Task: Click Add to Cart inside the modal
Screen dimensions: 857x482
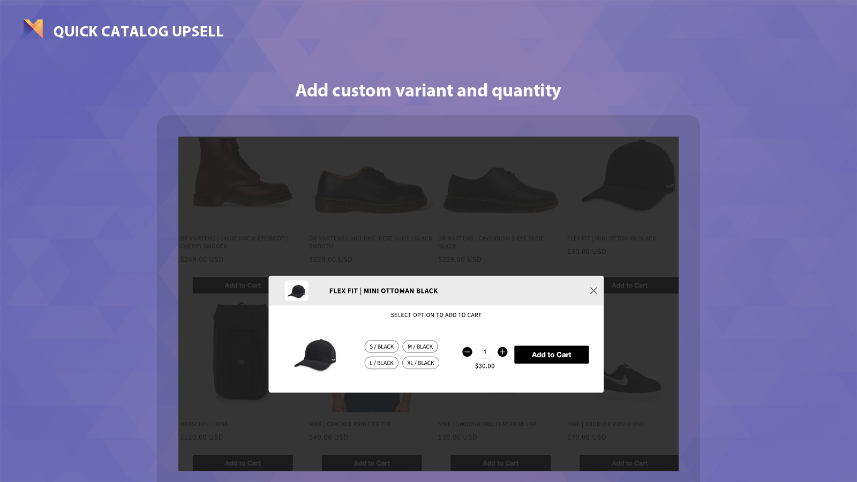Action: point(551,354)
